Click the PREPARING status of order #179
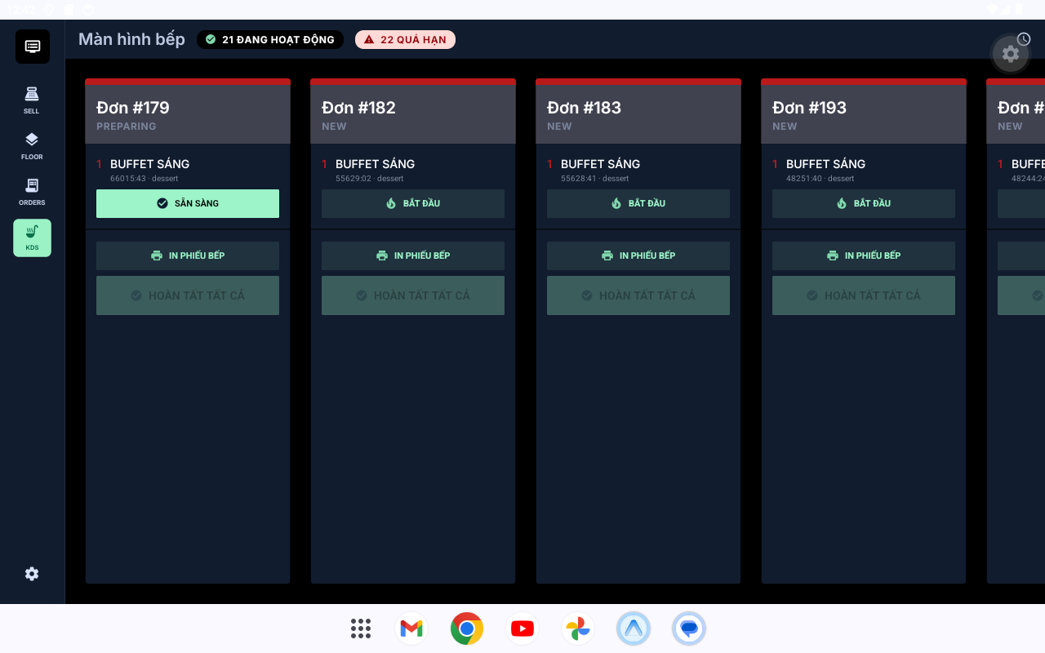The width and height of the screenshot is (1045, 653). [127, 127]
